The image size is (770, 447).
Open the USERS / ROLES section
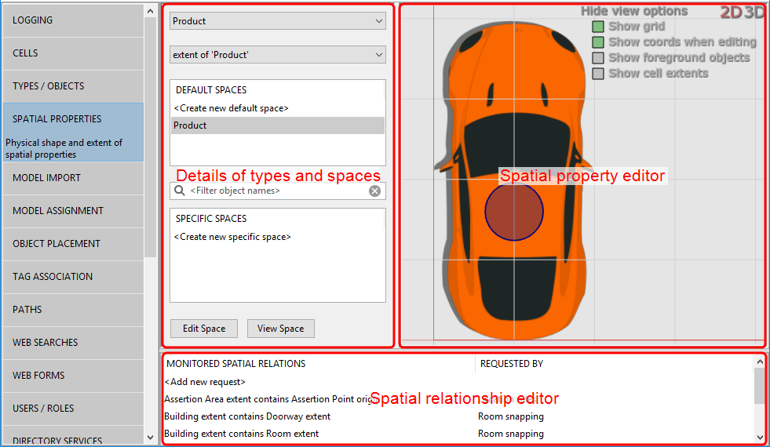tap(73, 408)
